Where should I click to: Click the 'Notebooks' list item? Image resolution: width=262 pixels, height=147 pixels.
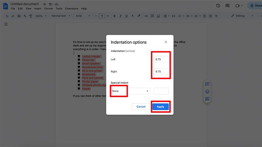point(88,74)
